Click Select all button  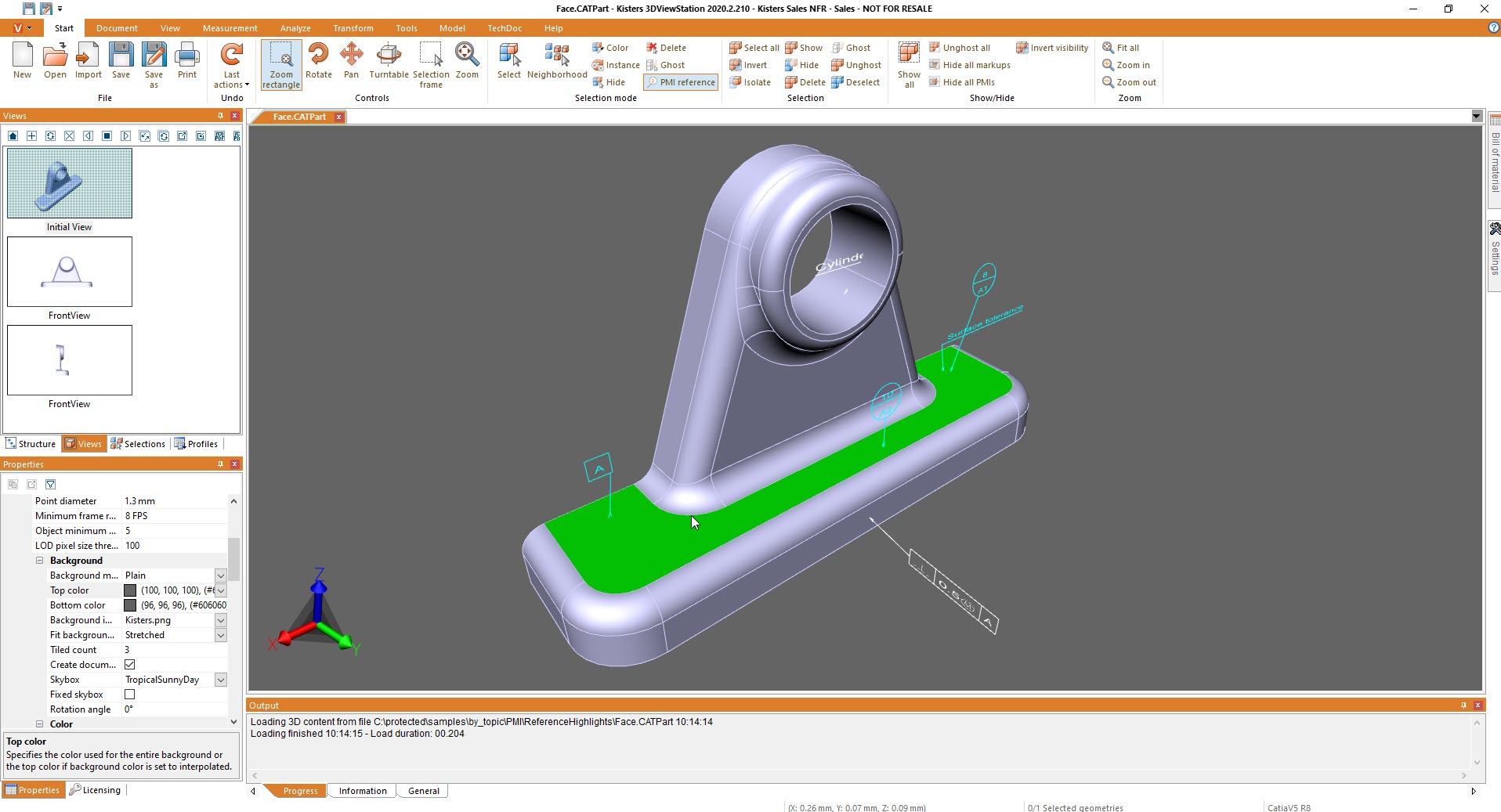(754, 48)
